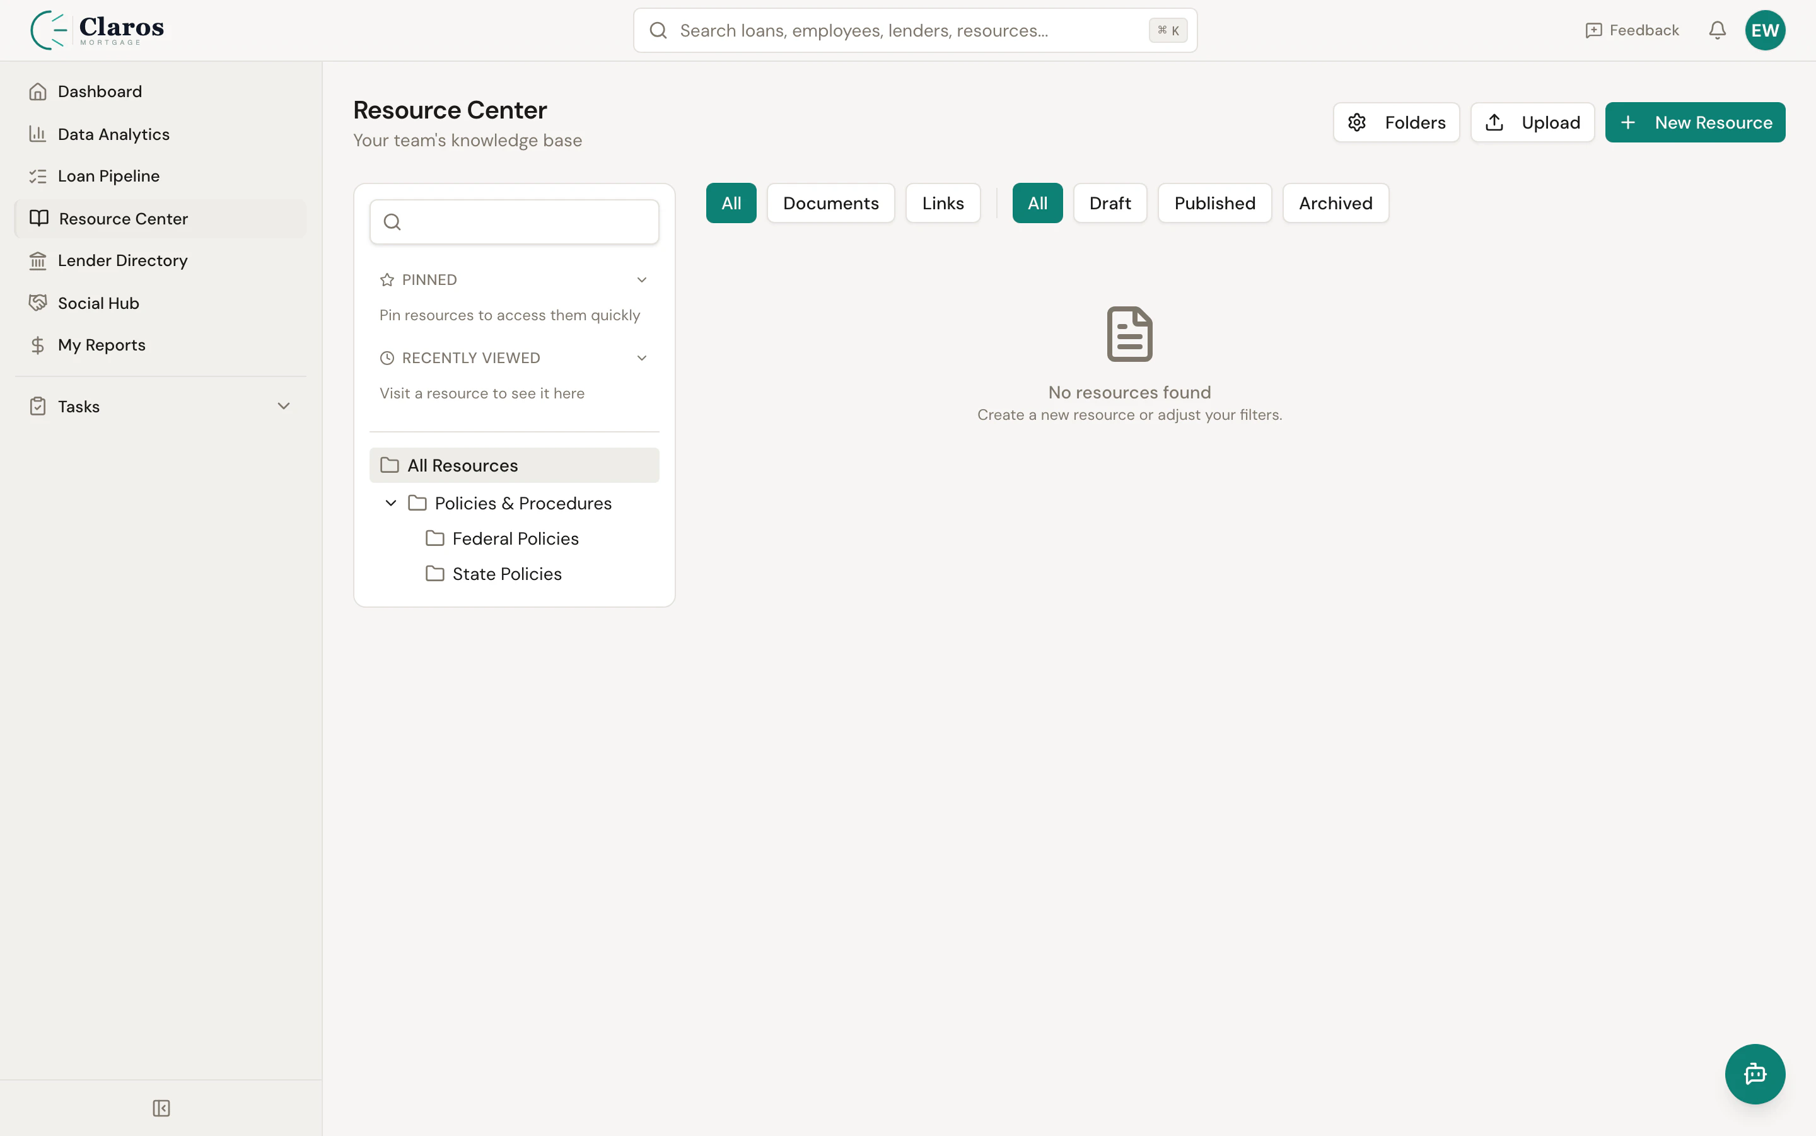Viewport: 1816px width, 1136px height.
Task: Click the global search magnifier icon
Action: point(658,30)
